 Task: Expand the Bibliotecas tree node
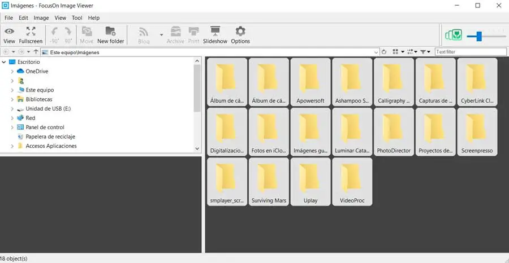(x=12, y=99)
